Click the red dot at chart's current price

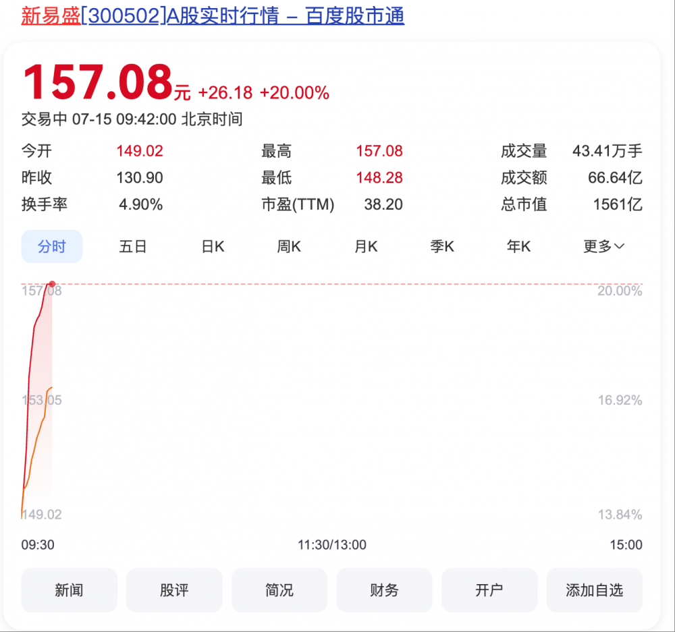click(x=53, y=284)
